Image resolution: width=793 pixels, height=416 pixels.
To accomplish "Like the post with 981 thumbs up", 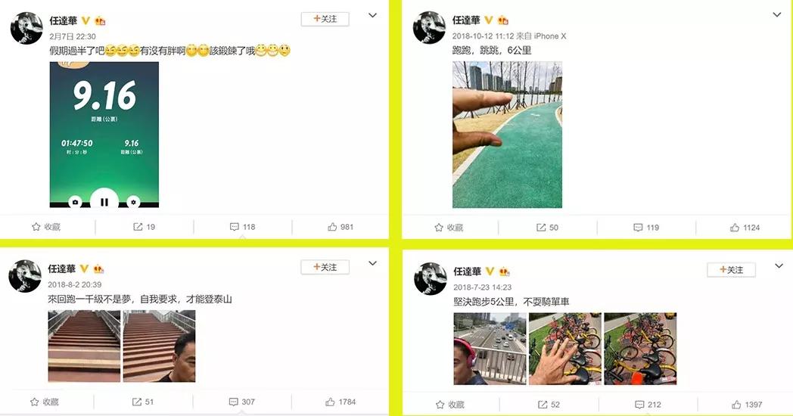I will click(332, 227).
